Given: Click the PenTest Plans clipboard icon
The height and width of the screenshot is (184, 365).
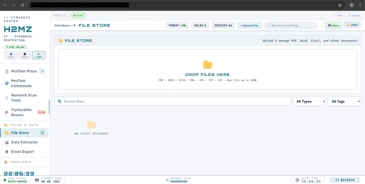Looking at the screenshot, I should pyautogui.click(x=7, y=71).
